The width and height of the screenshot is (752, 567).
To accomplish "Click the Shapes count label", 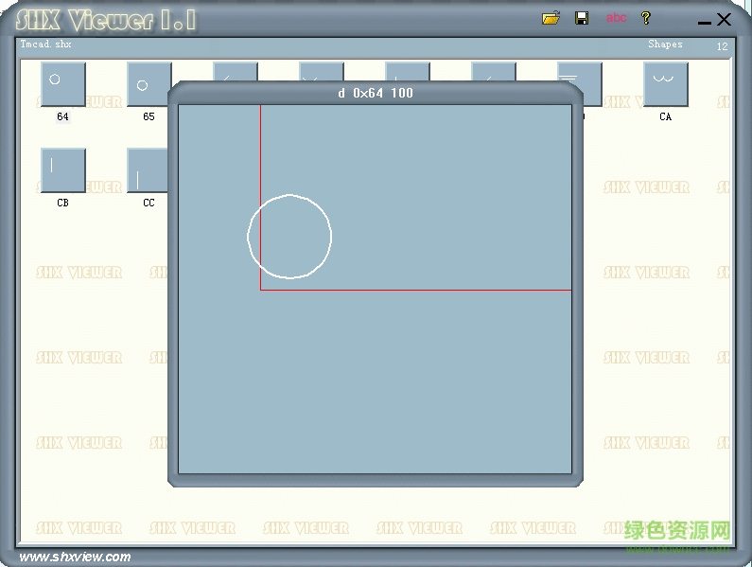I will (x=665, y=44).
